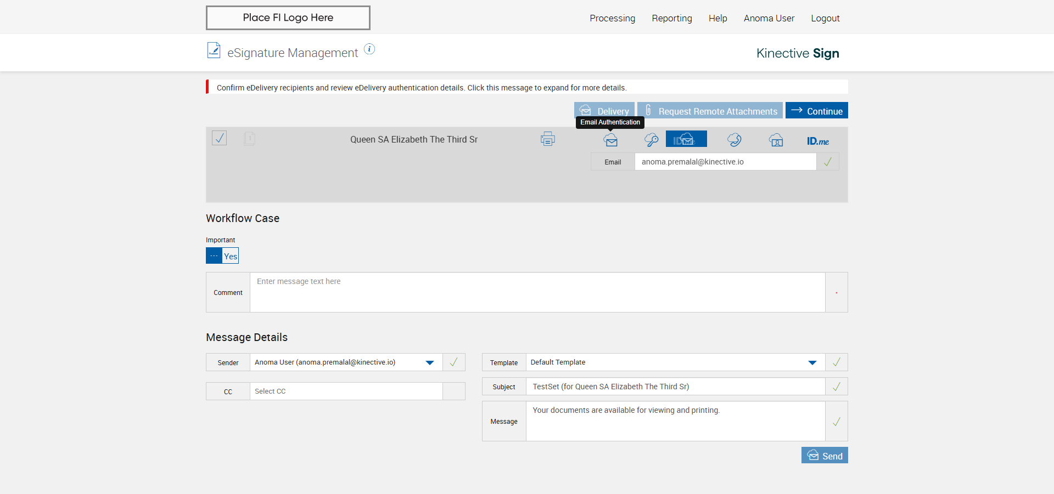Viewport: 1054px width, 494px height.
Task: Open the Select CC field
Action: coord(346,391)
